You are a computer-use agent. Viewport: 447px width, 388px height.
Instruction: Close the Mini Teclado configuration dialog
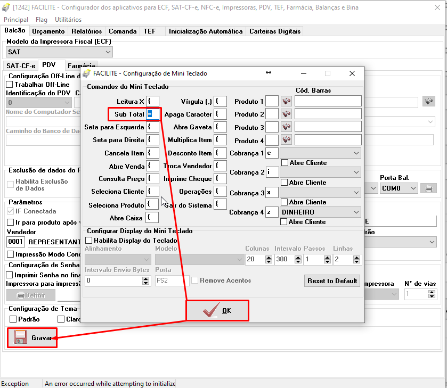pyautogui.click(x=352, y=73)
